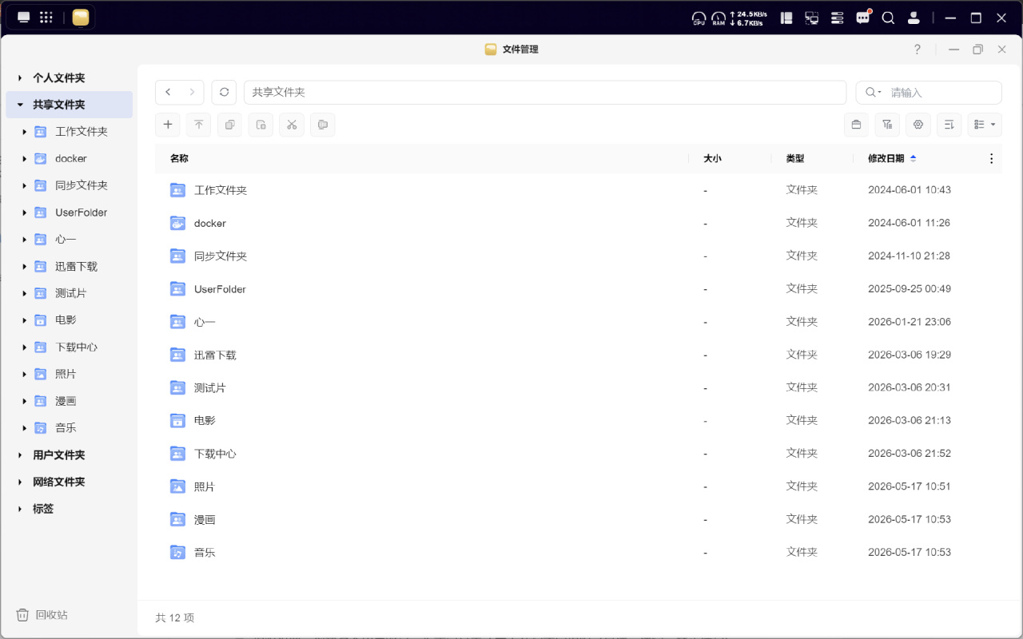The height and width of the screenshot is (639, 1023).
Task: Sort by 名称 column header
Action: [x=179, y=159]
